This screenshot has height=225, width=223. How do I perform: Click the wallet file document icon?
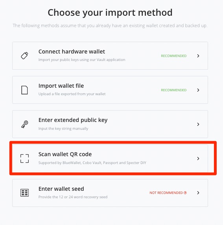tap(24, 90)
